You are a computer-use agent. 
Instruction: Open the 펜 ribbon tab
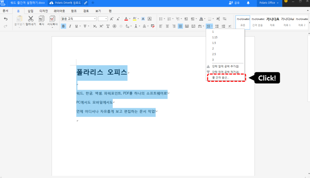[110, 11]
